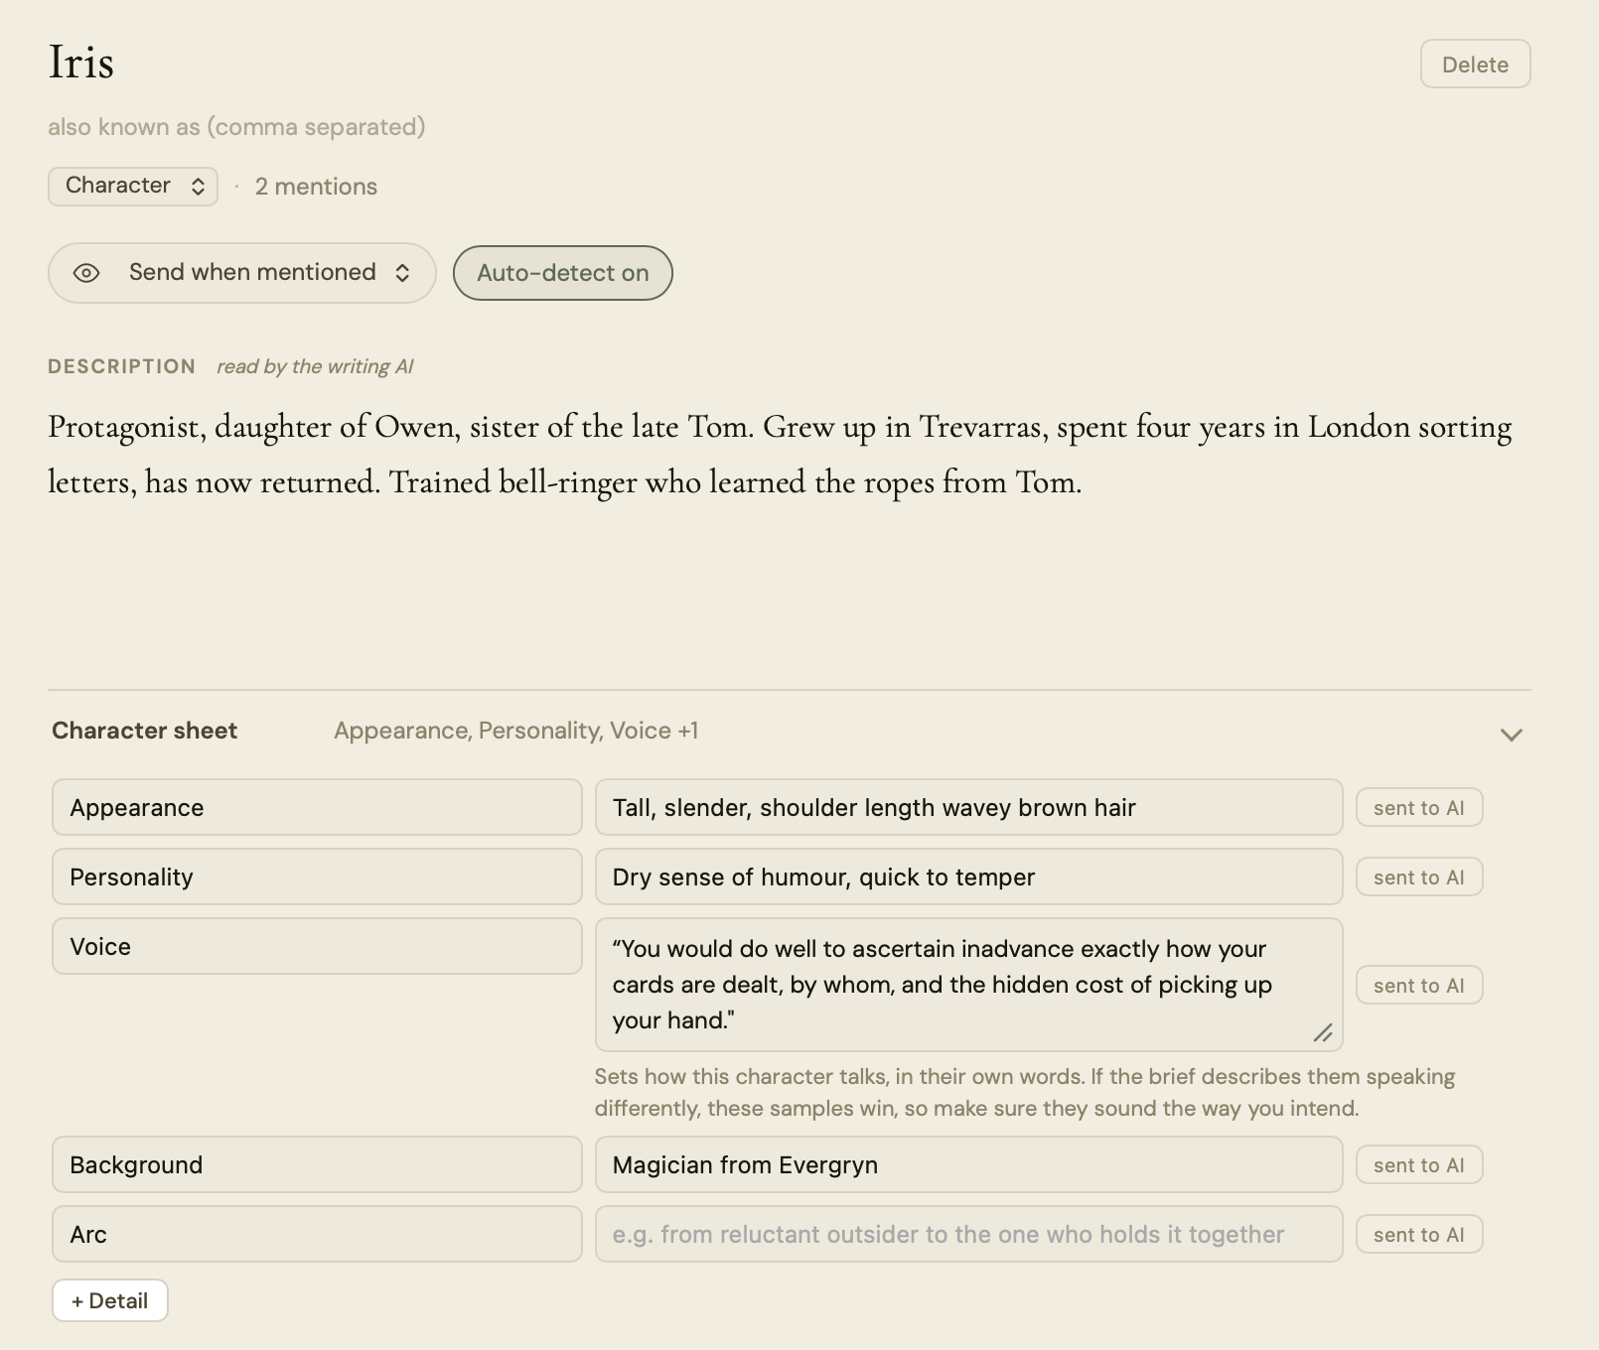Edit the Personality label field
Image resolution: width=1599 pixels, height=1350 pixels.
point(317,877)
